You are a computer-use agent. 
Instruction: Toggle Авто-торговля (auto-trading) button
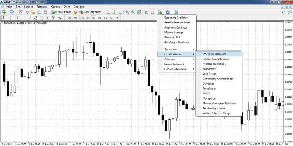tap(90, 12)
